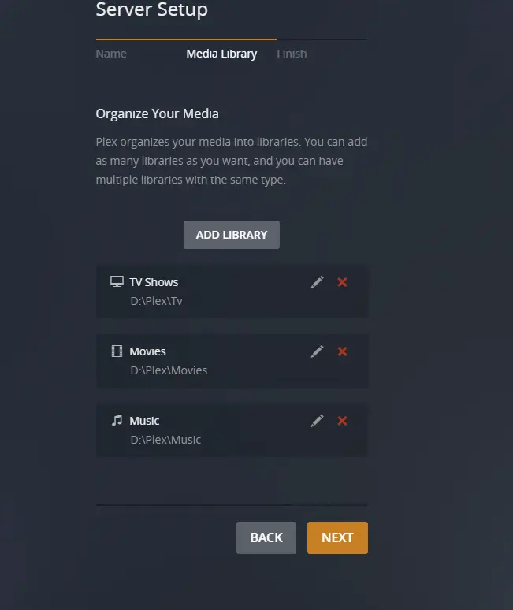
Task: Edit the Music library with pencil icon
Action: pyautogui.click(x=317, y=421)
